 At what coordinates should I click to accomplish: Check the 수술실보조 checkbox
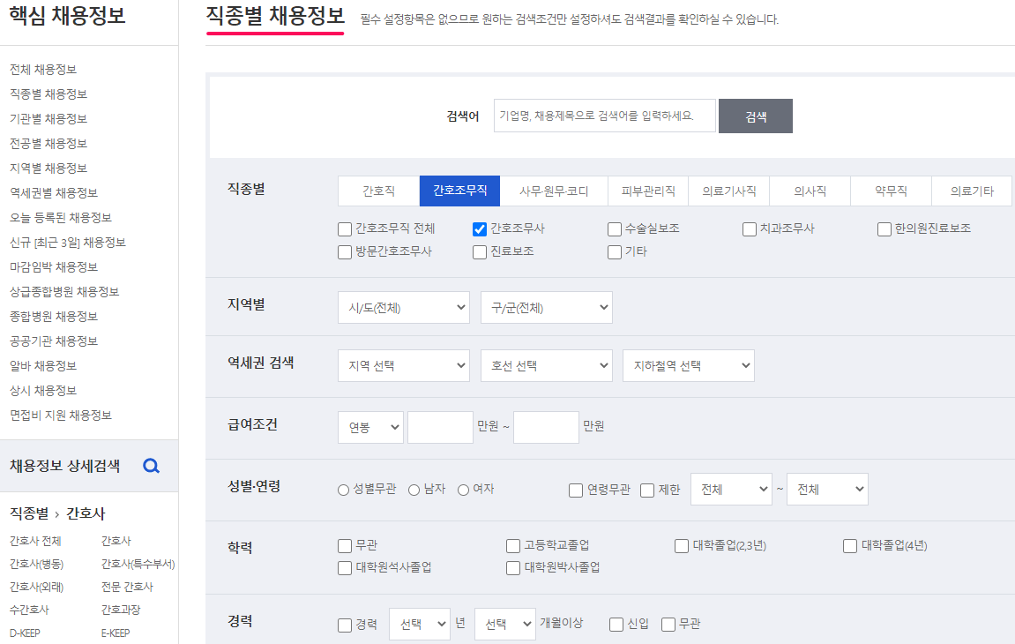(x=614, y=228)
